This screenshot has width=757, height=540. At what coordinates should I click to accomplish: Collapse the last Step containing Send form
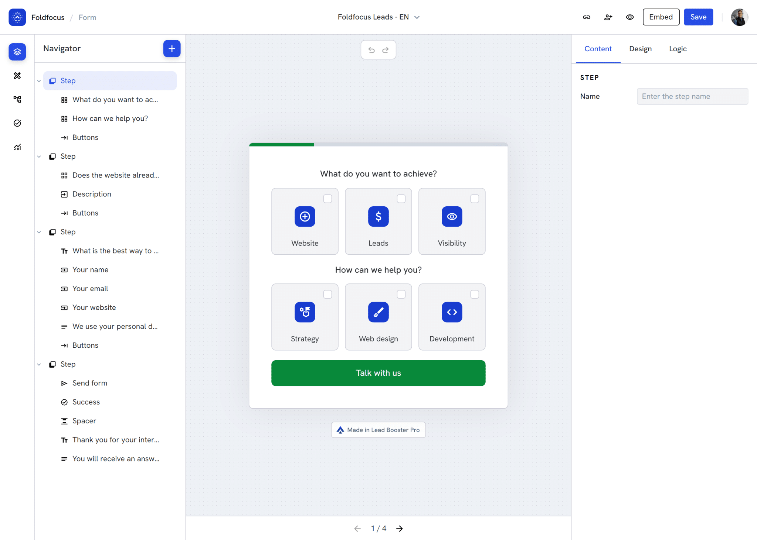tap(39, 364)
